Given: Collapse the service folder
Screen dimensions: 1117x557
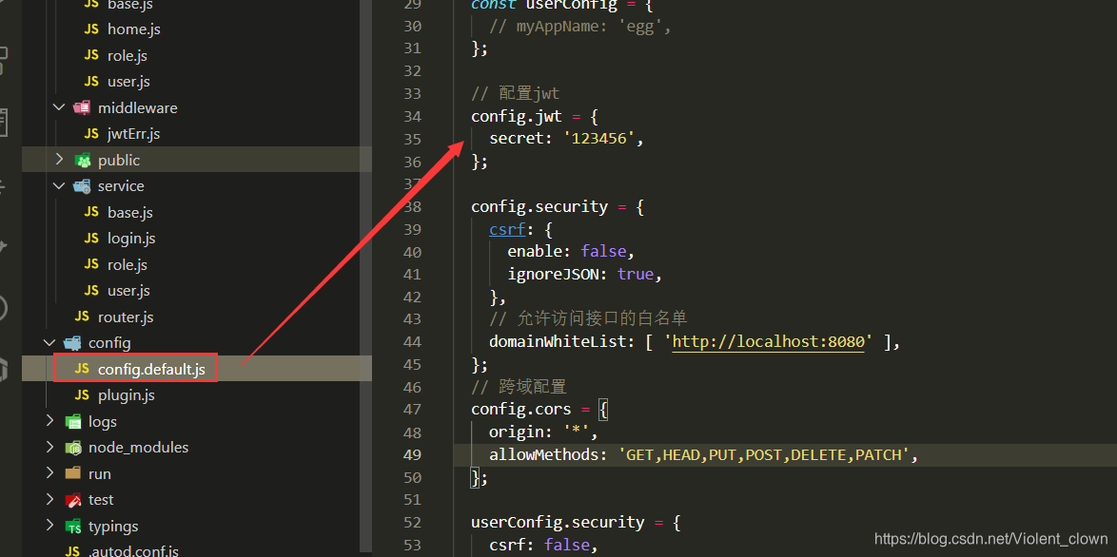Looking at the screenshot, I should point(59,185).
